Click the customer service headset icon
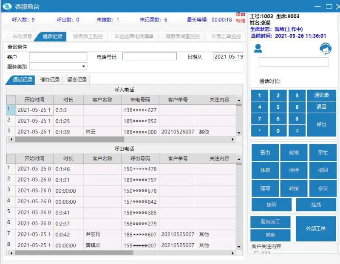 (x=325, y=48)
